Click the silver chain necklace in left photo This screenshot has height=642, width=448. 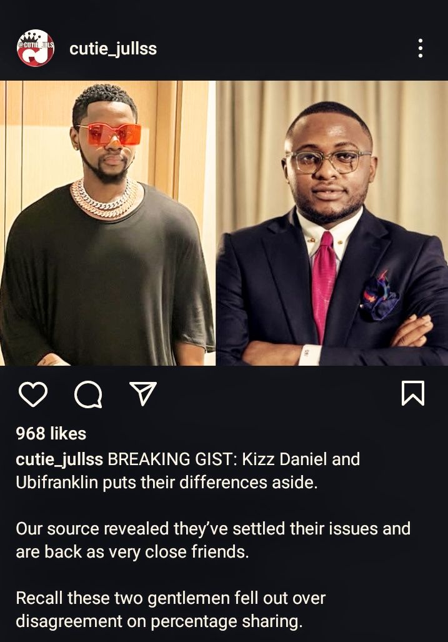(x=105, y=199)
